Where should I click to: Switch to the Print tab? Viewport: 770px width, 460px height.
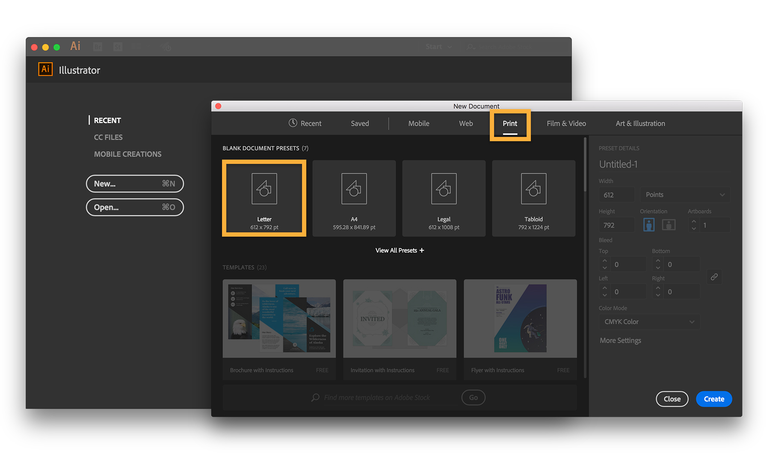pyautogui.click(x=510, y=124)
